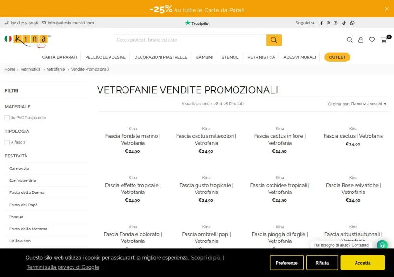The height and width of the screenshot is (277, 394).
Task: Open Fascia effetto tropicale product
Action: point(133,189)
